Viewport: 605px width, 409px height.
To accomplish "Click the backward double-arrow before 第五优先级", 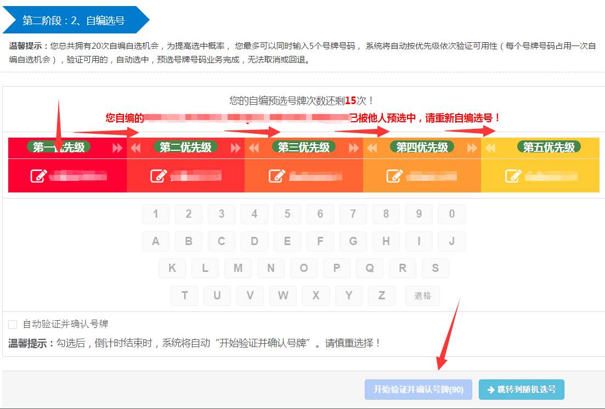I will [491, 147].
